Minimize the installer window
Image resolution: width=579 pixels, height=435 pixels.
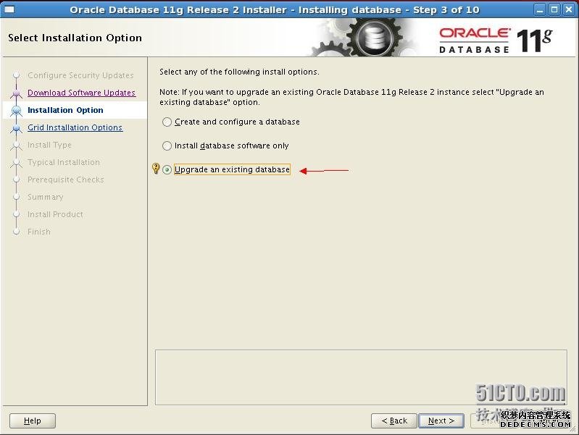[x=540, y=9]
